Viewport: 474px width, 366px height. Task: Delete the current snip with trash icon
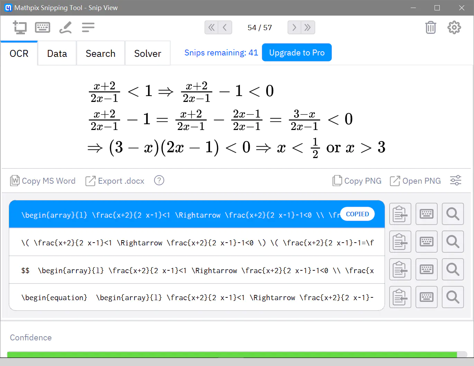coord(431,27)
